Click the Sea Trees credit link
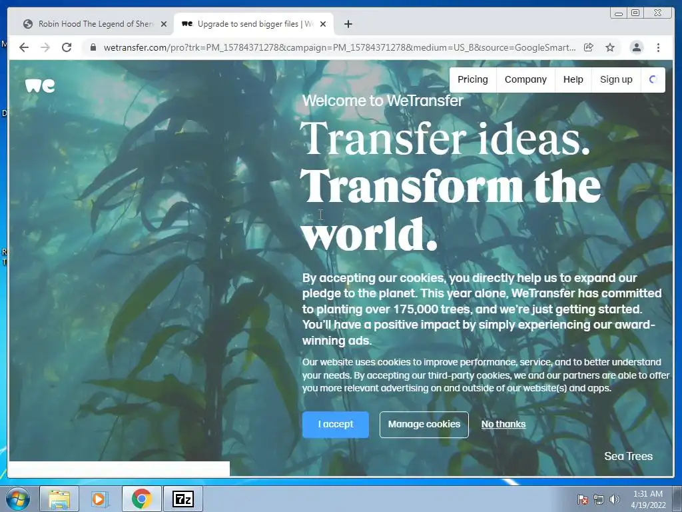The height and width of the screenshot is (512, 682). pyautogui.click(x=628, y=456)
